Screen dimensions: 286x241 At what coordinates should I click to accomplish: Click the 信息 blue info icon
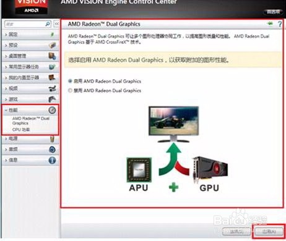click(x=52, y=160)
